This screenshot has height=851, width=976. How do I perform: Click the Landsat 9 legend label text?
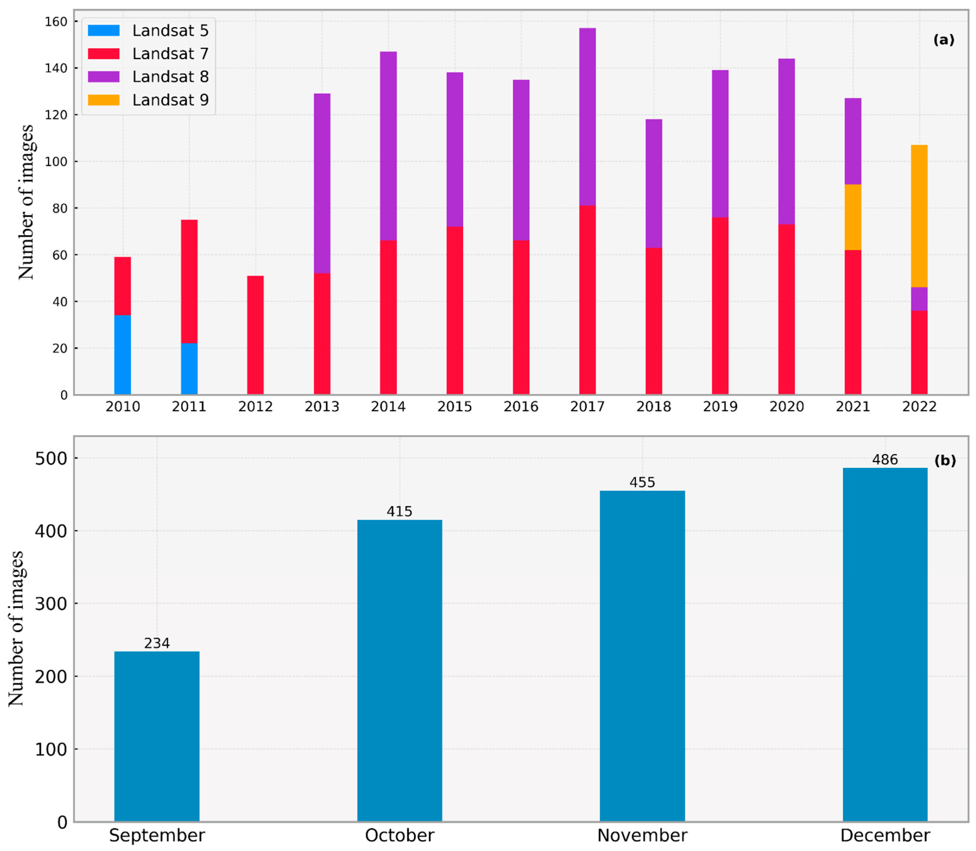[170, 100]
